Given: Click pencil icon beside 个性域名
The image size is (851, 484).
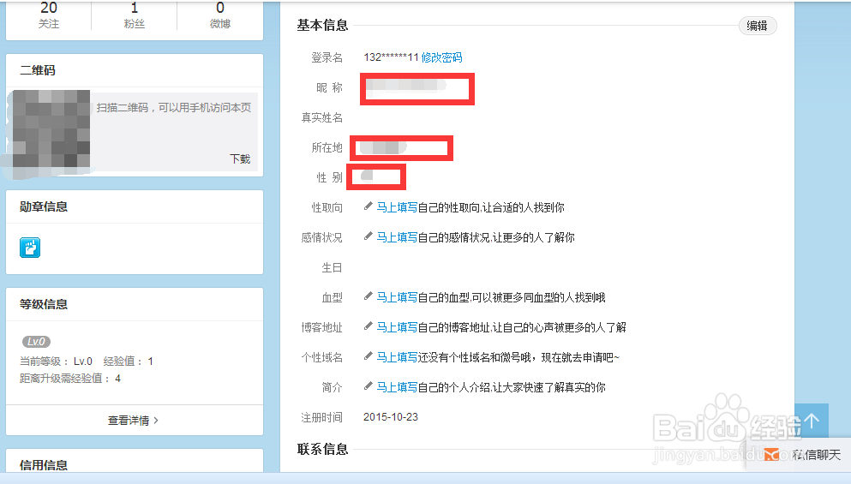Looking at the screenshot, I should tap(368, 356).
